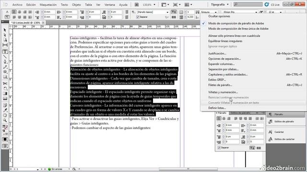Click the search field in application bar

click(x=248, y=4)
